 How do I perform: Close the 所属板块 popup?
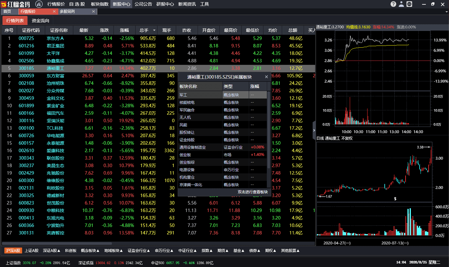[266, 77]
